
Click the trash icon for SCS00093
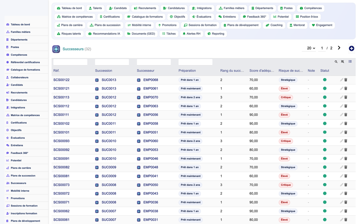coord(346,141)
